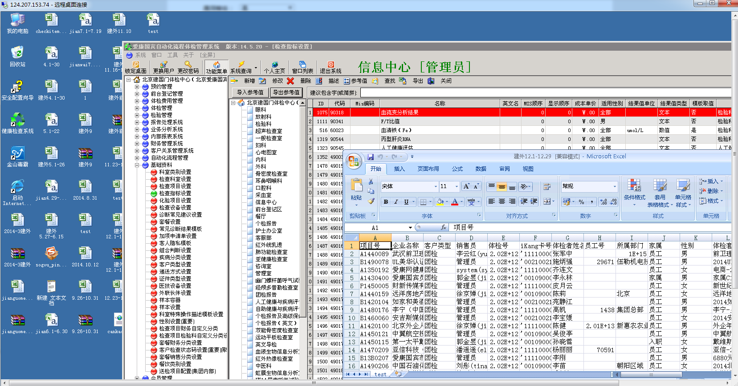Save the workbook using the floppy icon
Viewport: 738px width, 386px height.
pyautogui.click(x=370, y=157)
